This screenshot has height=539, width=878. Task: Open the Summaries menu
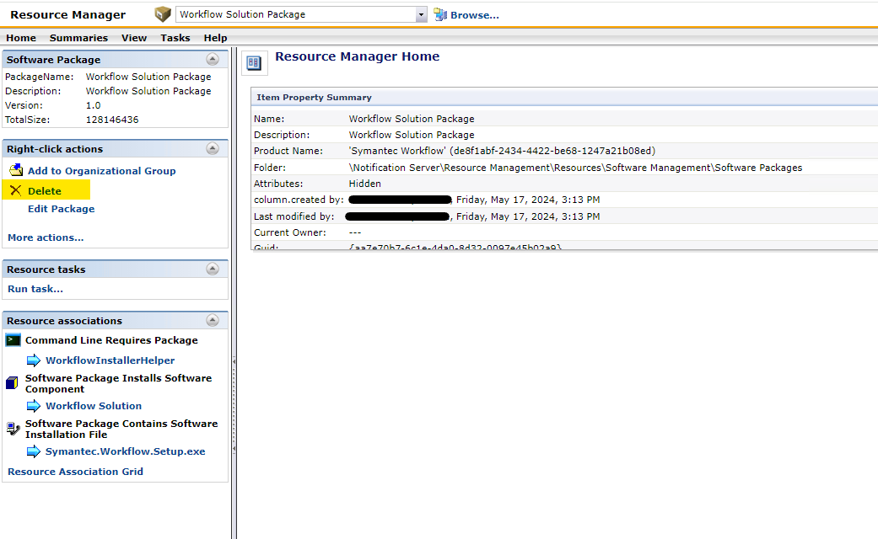coord(78,38)
